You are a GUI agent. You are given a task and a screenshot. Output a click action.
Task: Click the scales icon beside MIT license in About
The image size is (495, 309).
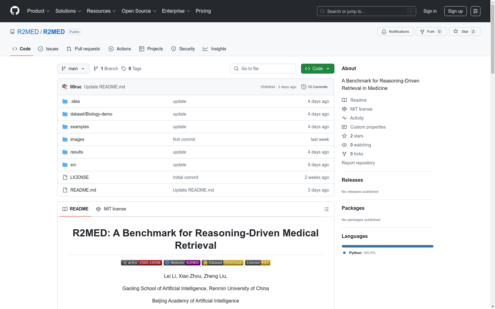click(x=344, y=109)
